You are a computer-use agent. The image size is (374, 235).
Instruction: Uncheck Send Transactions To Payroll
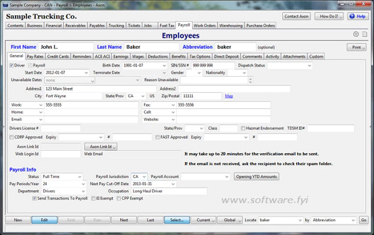click(34, 198)
